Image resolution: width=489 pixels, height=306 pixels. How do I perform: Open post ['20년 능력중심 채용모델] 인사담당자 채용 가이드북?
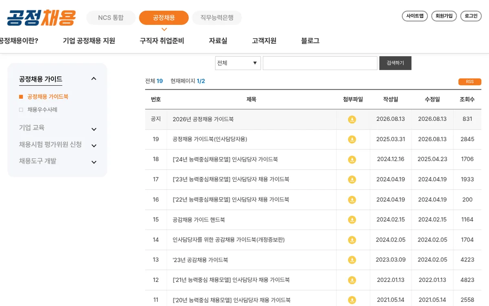pyautogui.click(x=232, y=300)
